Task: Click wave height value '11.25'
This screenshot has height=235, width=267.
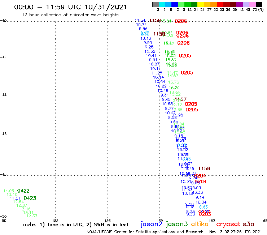Action: point(157,73)
